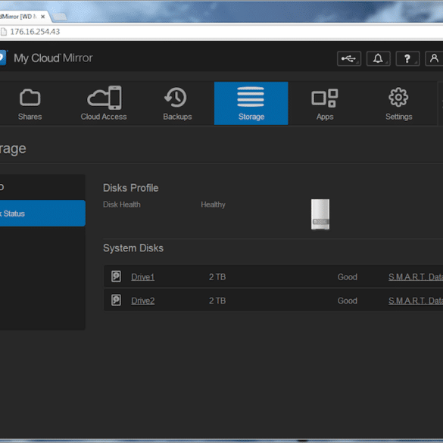Open the USB devices icon

pyautogui.click(x=349, y=58)
